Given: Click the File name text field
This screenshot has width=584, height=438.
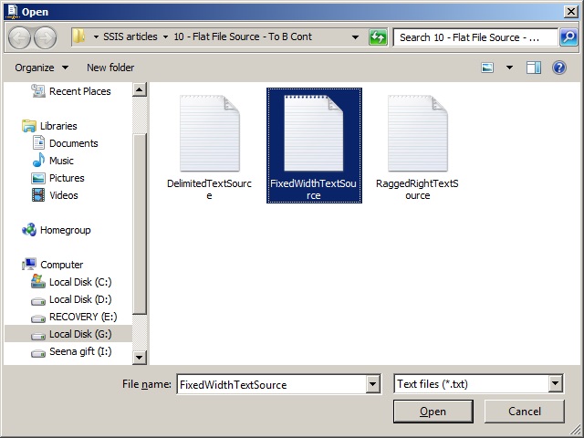Looking at the screenshot, I should [271, 384].
